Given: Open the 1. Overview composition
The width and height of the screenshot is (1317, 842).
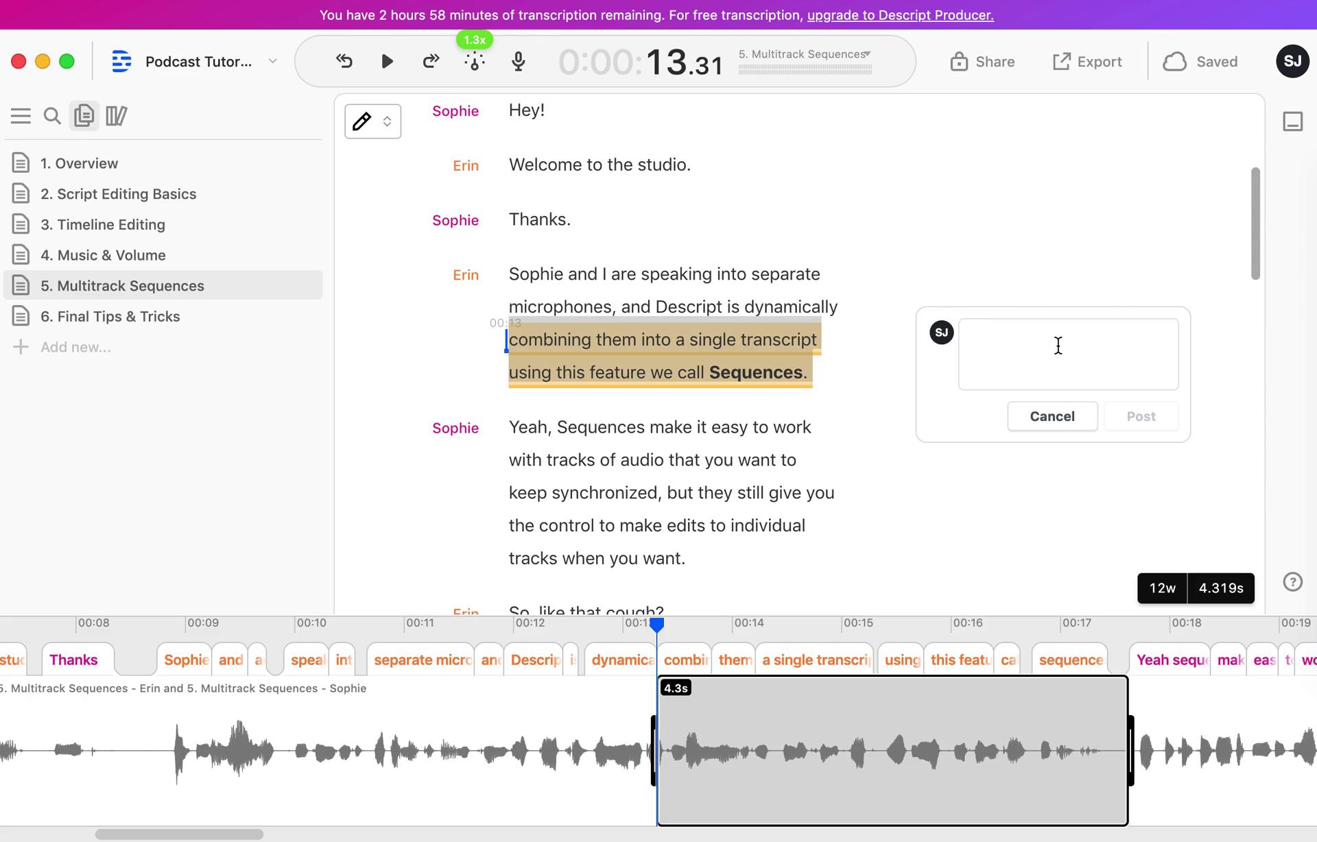Looking at the screenshot, I should tap(163, 163).
